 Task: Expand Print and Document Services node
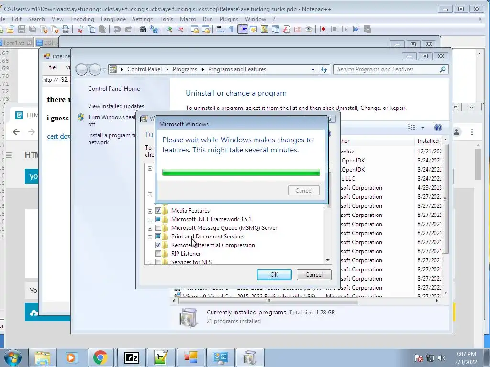tap(150, 237)
